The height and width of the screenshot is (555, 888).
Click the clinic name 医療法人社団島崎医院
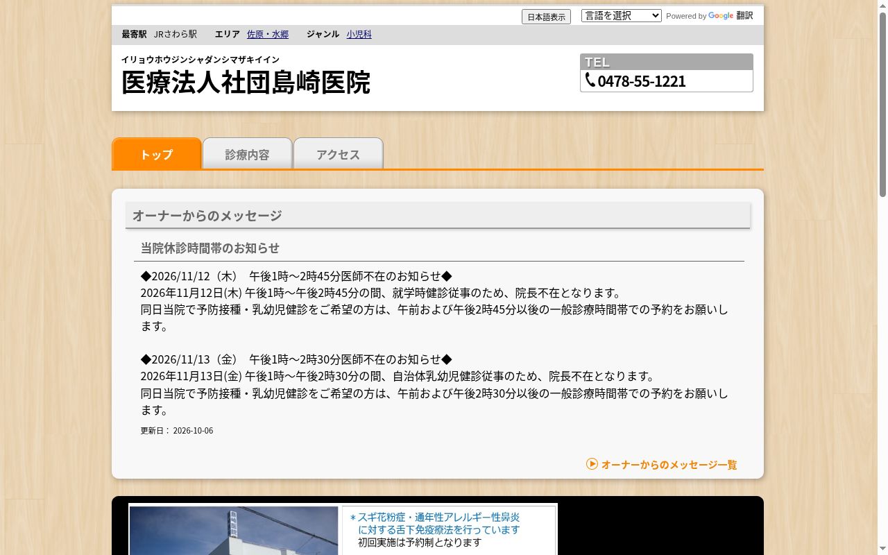(246, 82)
